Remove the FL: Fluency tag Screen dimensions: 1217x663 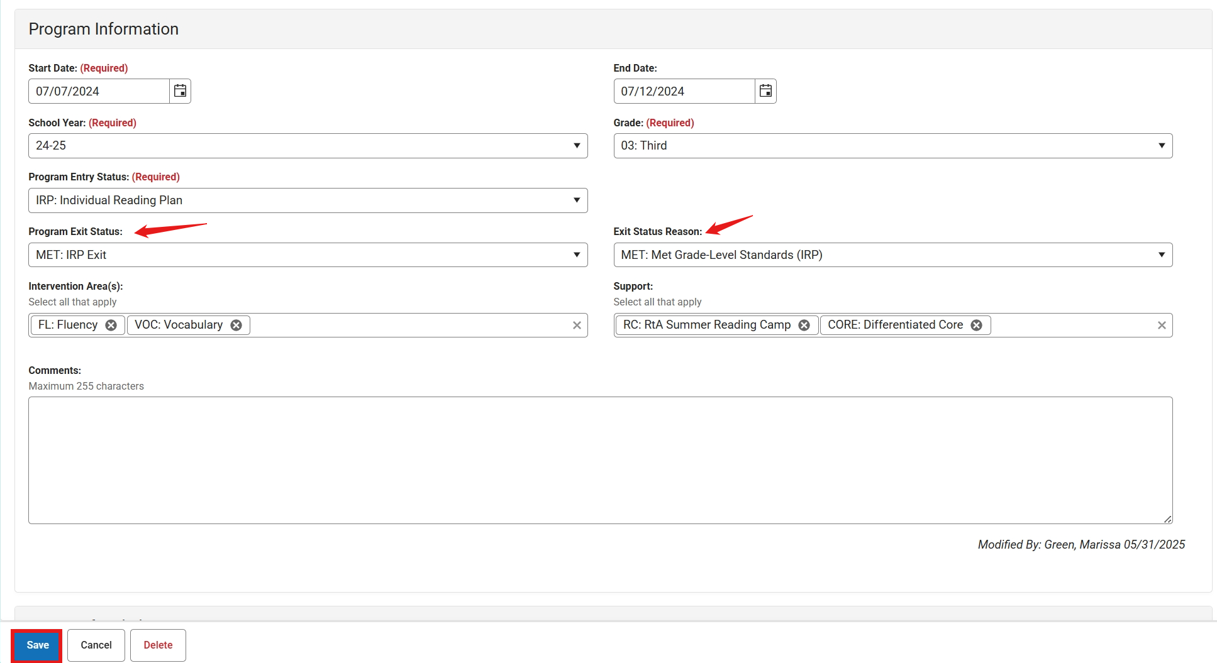point(111,325)
